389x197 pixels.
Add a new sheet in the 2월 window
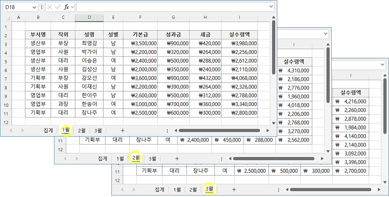[177, 159]
